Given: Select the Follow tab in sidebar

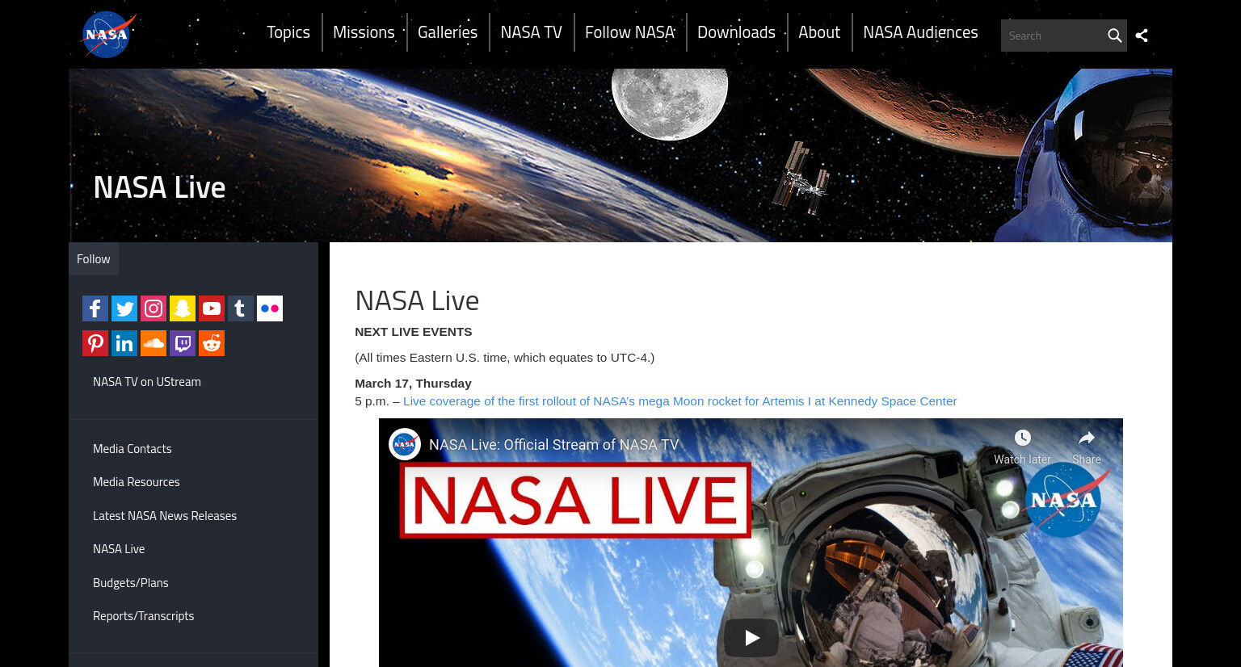Looking at the screenshot, I should (94, 259).
